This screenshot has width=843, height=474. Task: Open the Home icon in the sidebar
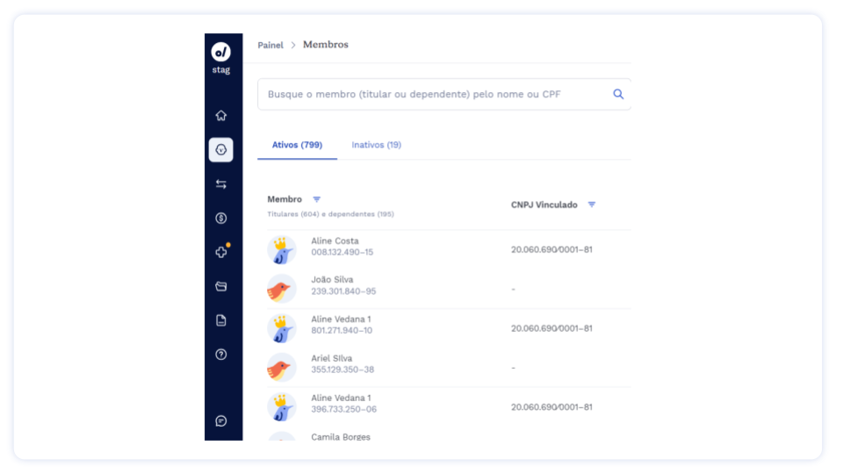coord(221,116)
